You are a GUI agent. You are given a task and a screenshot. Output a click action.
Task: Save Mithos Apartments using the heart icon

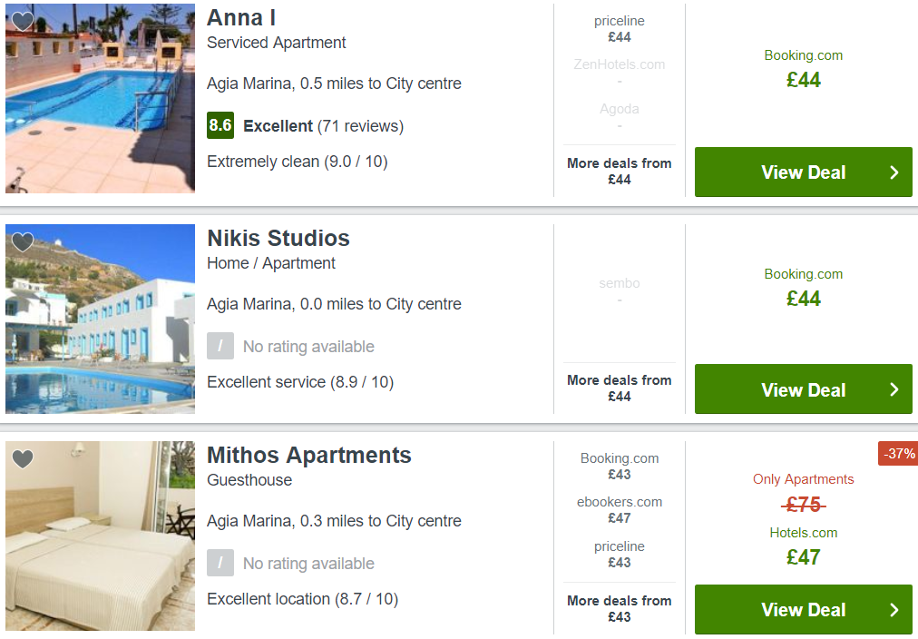(x=23, y=458)
